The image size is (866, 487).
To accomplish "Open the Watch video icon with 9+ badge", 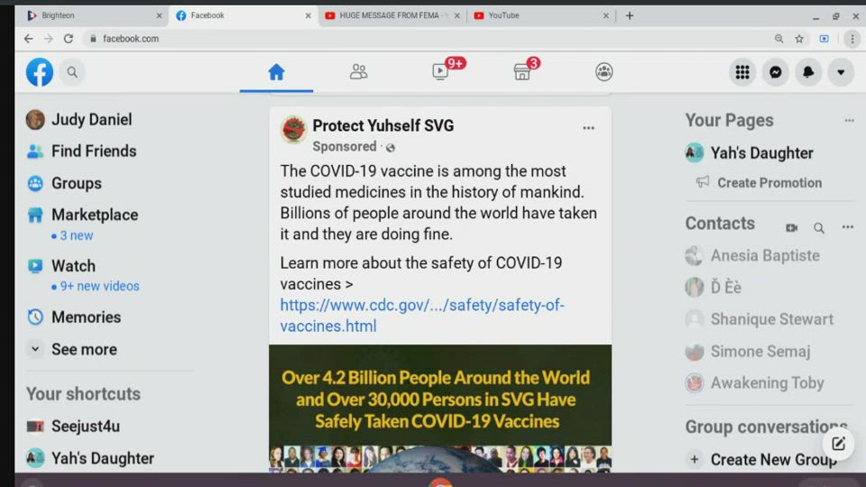I will (x=440, y=72).
